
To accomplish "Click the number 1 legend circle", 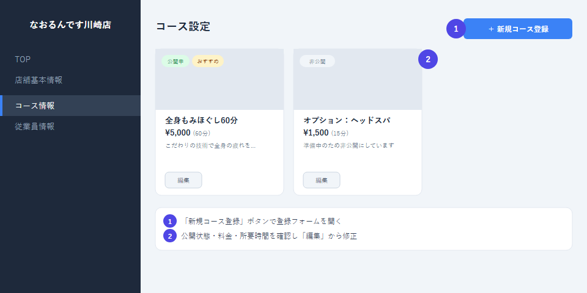I will pos(170,221).
